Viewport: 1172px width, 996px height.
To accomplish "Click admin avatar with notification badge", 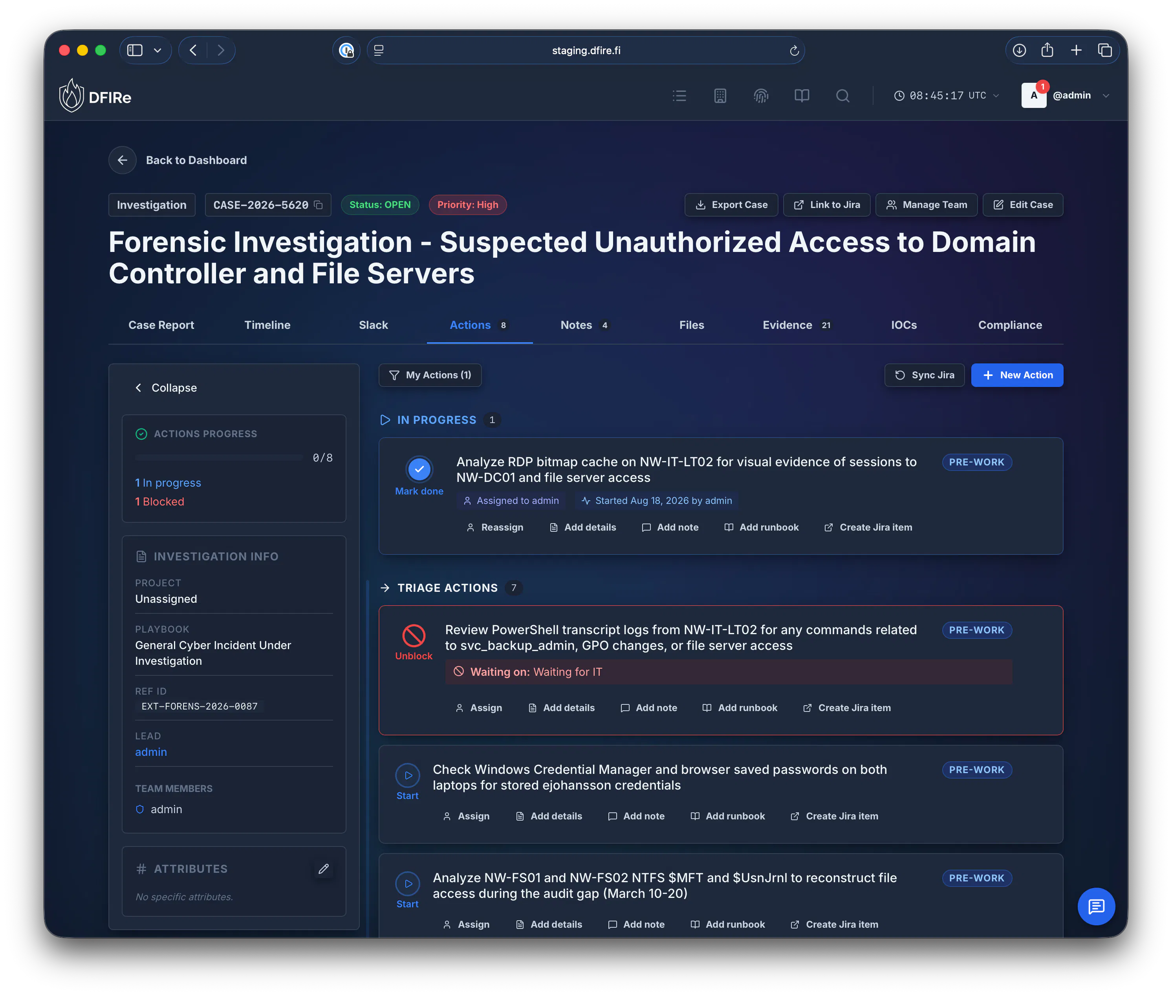I will pos(1034,95).
